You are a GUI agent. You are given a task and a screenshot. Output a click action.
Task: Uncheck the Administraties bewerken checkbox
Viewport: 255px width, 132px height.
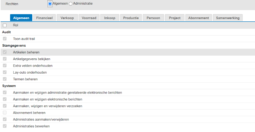pyautogui.click(x=5, y=126)
